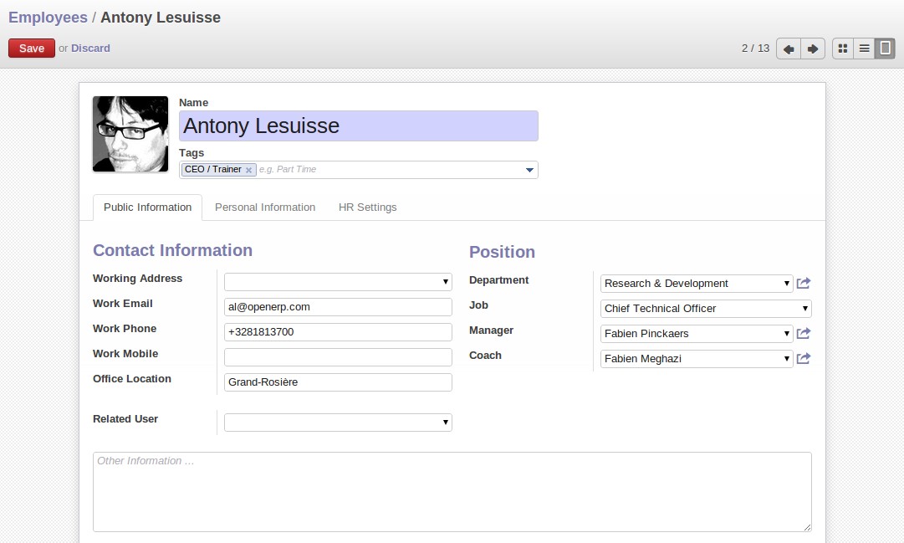Go to the next employee record arrow

pos(812,49)
